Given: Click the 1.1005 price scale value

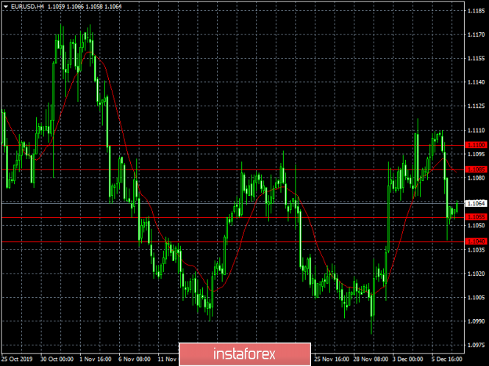Looking at the screenshot, I should click(x=476, y=298).
